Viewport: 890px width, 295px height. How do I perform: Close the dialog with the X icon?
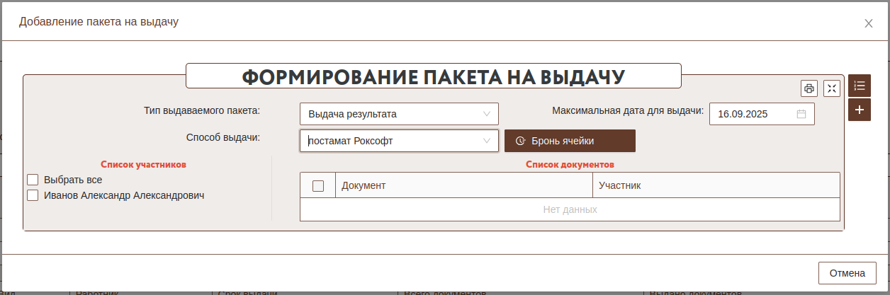(x=868, y=23)
